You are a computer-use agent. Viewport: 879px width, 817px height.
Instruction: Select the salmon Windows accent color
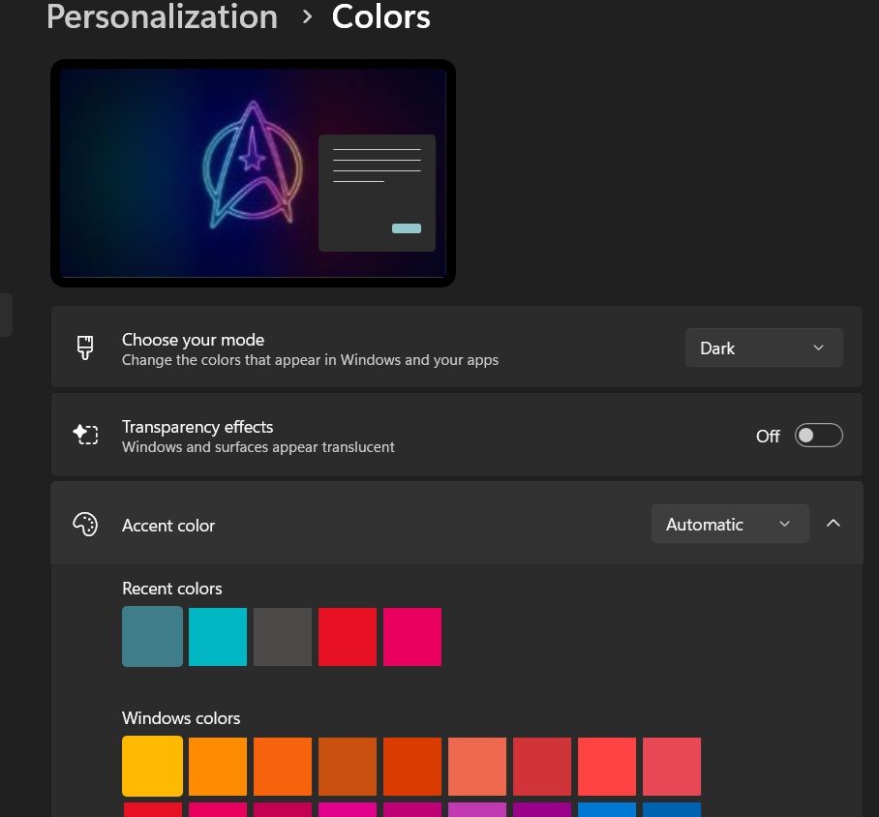click(x=476, y=766)
